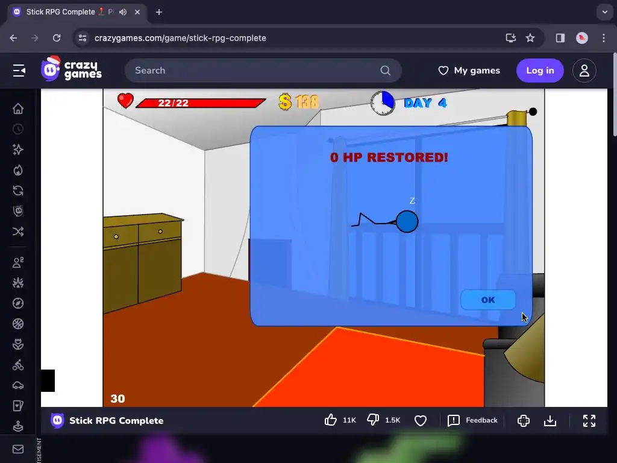Open the Feedback button
Screen dimensions: 617x463
point(472,420)
